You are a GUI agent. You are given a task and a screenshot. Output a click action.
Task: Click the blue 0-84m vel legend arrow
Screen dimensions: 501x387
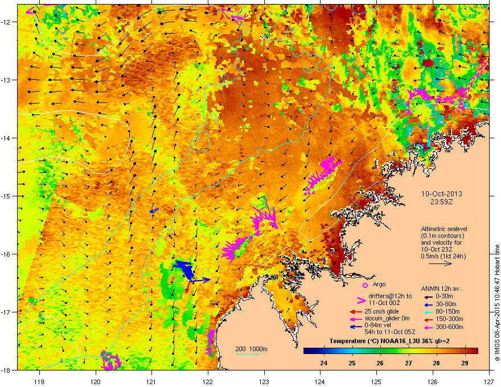[x=356, y=327]
